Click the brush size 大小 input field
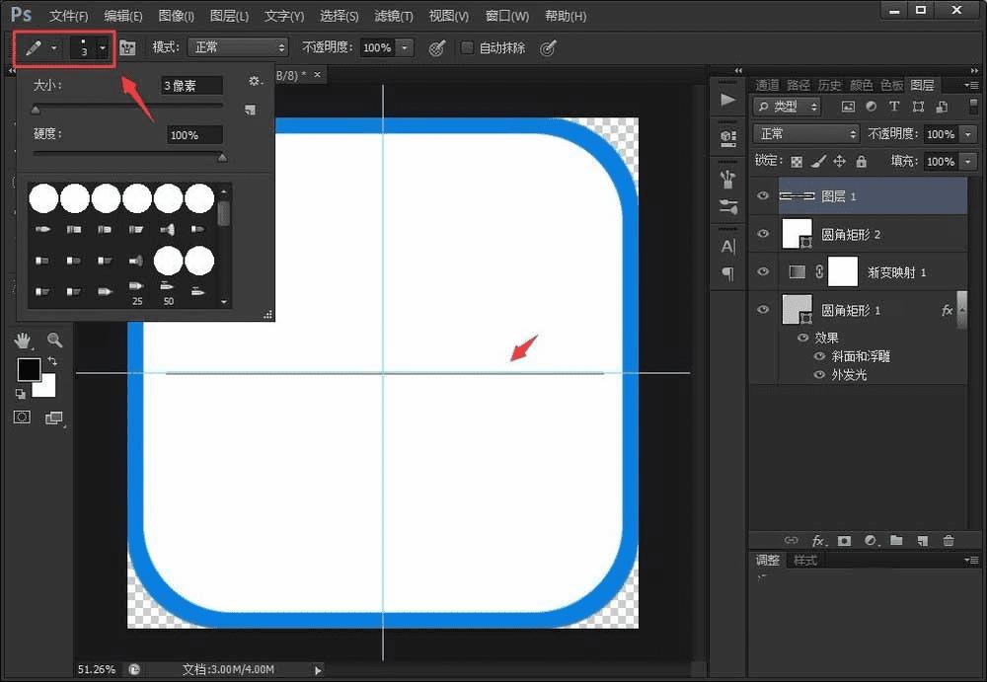This screenshot has width=987, height=682. [192, 86]
